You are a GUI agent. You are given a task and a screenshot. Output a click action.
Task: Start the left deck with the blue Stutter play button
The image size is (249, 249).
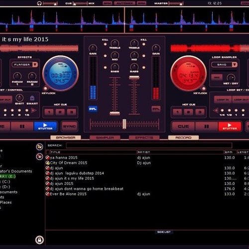[x=45, y=126]
